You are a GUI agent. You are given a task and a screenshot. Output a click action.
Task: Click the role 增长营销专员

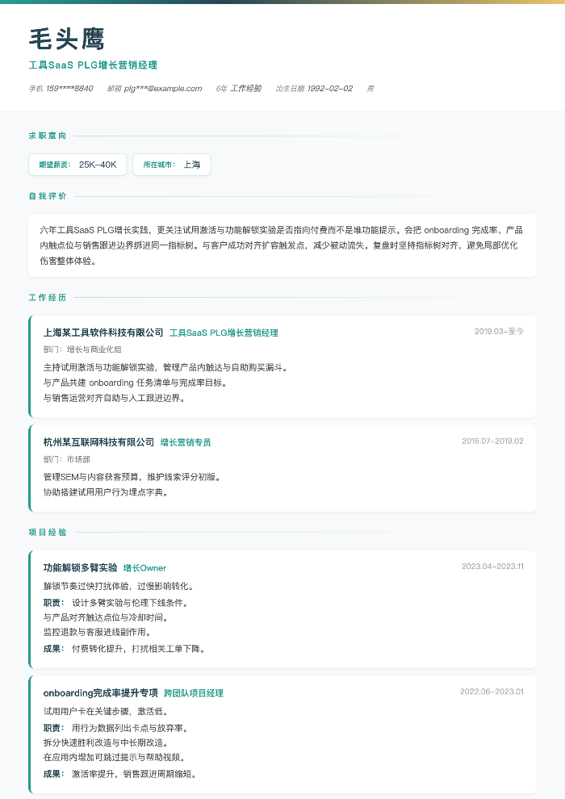tap(186, 442)
